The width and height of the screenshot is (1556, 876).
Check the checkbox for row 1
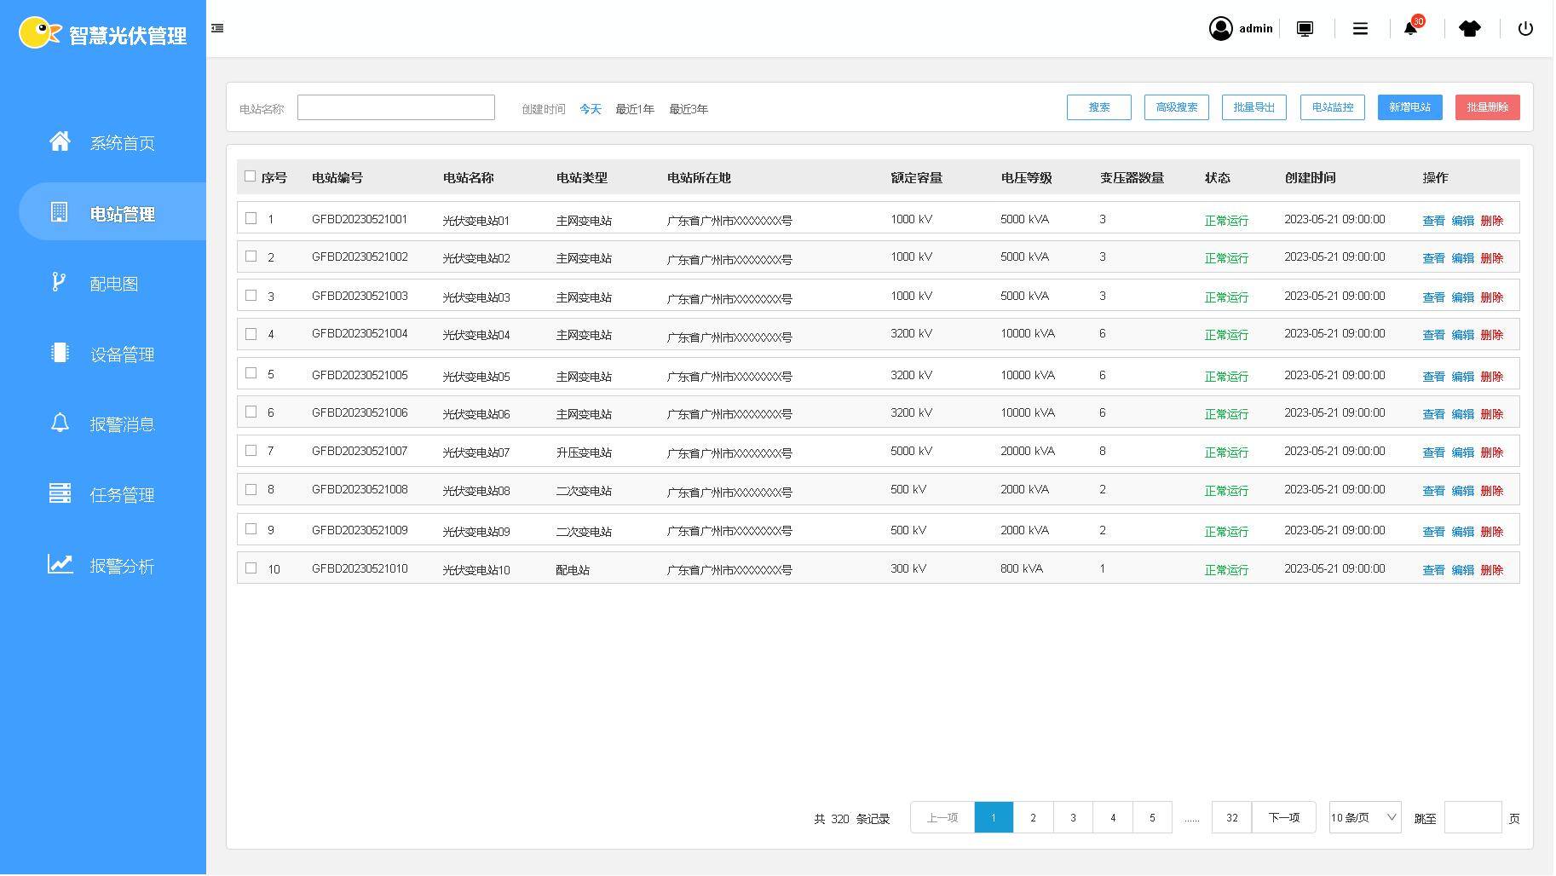point(251,218)
